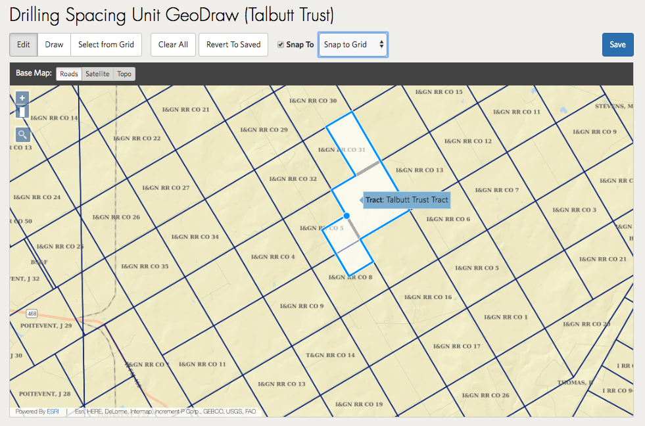
Task: Click the T&GN RR CO 14 label
Action: (x=330, y=355)
